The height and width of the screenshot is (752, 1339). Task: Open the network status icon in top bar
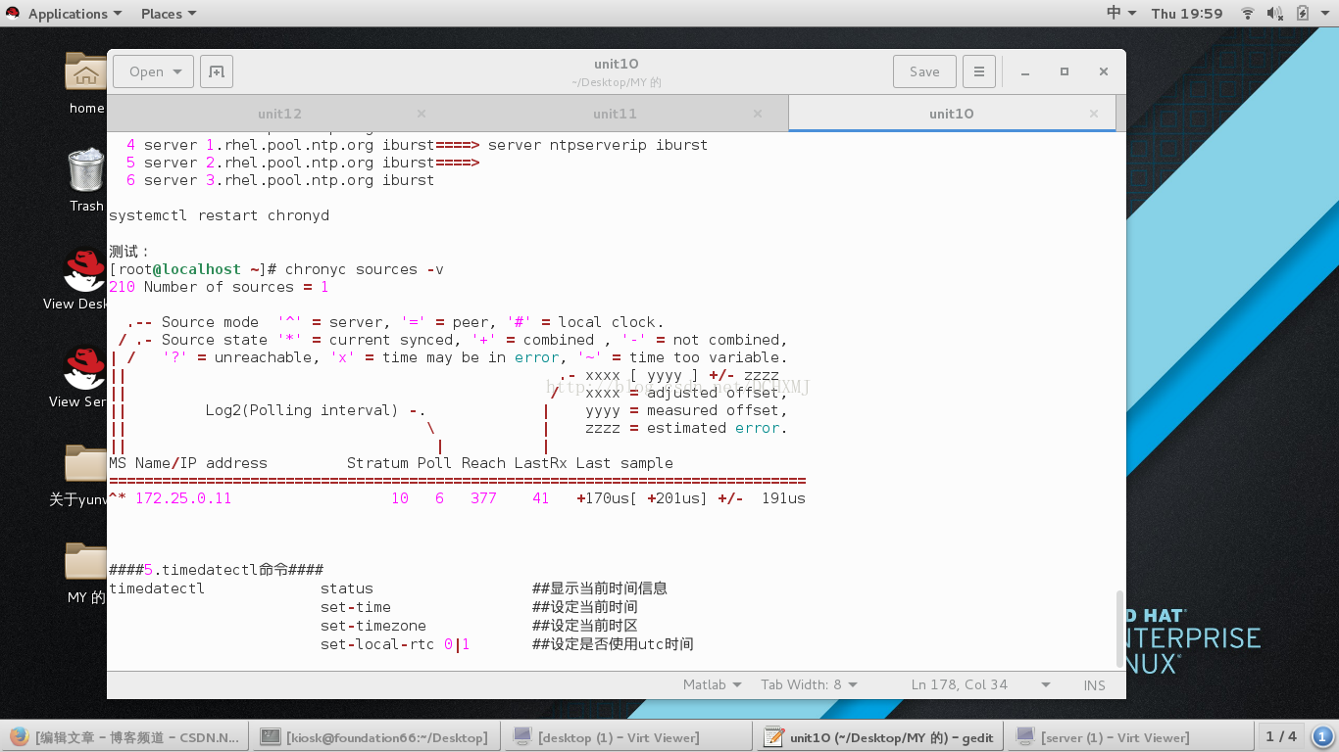coord(1248,14)
